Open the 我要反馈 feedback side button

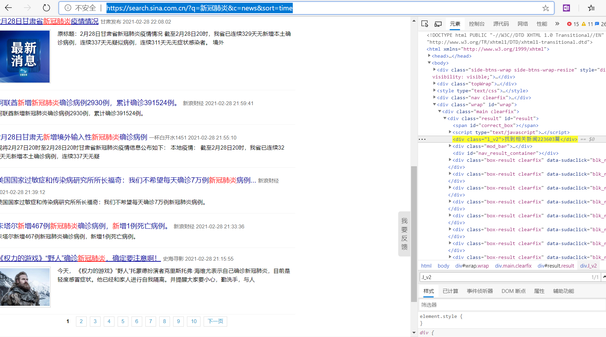404,234
